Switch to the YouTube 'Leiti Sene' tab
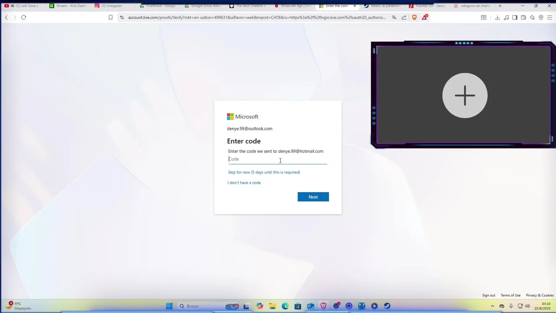 tap(23, 6)
